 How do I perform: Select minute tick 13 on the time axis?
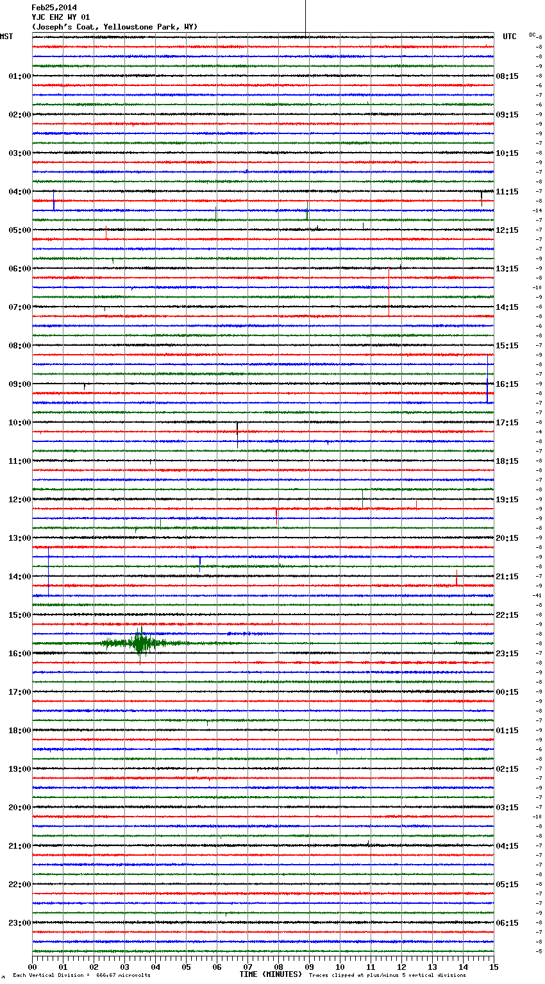tap(433, 967)
